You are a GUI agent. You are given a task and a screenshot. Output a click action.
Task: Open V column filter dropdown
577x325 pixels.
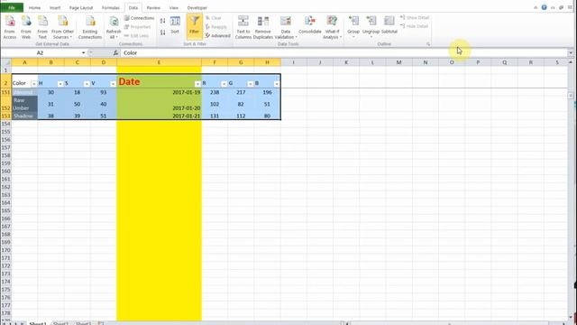point(113,84)
